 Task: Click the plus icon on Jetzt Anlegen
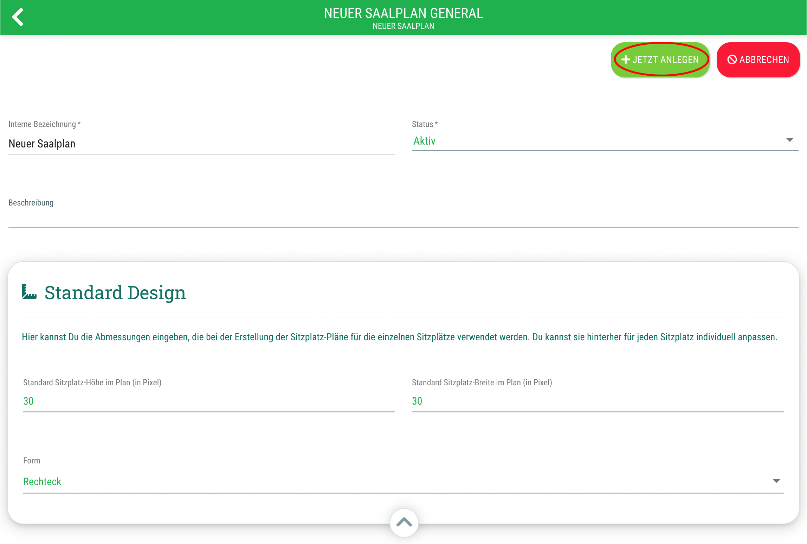click(625, 60)
